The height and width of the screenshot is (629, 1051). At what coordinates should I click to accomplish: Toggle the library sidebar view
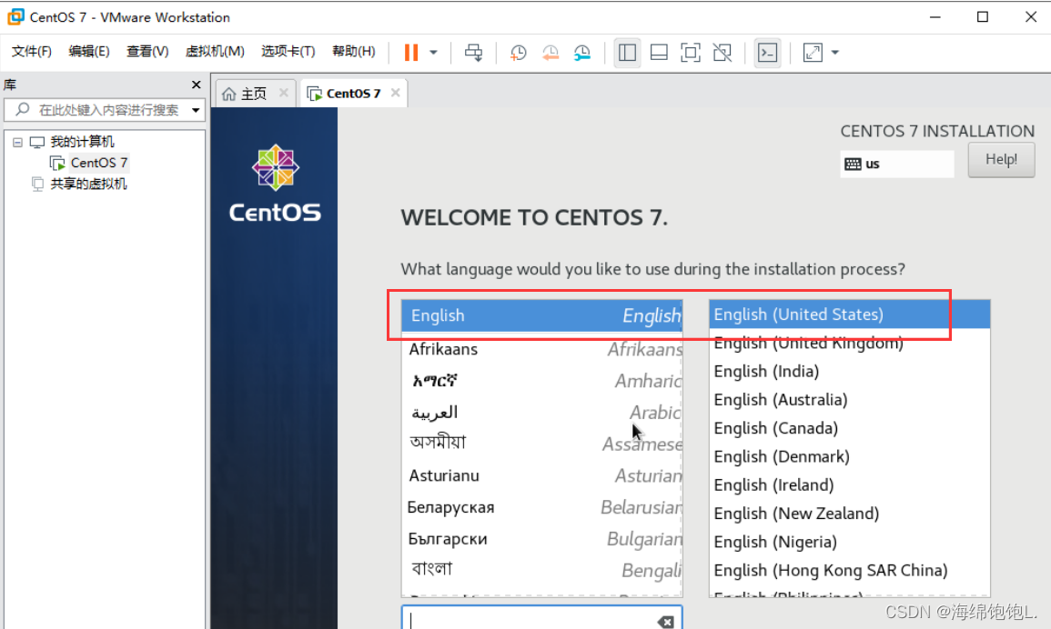pos(627,52)
